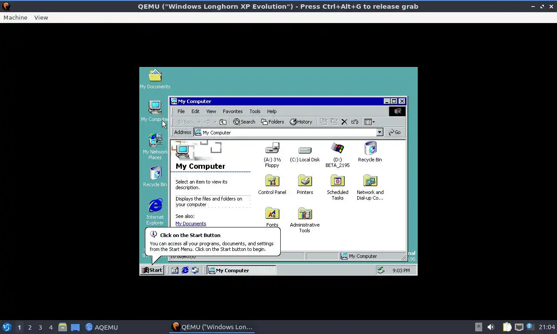Screen dimensions: 557x334
Task: Open the QEMU View menu
Action: coord(41,17)
